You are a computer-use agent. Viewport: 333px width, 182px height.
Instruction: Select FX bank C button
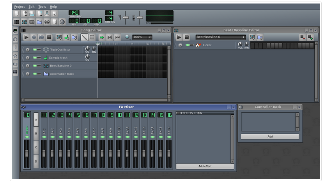coord(36,147)
